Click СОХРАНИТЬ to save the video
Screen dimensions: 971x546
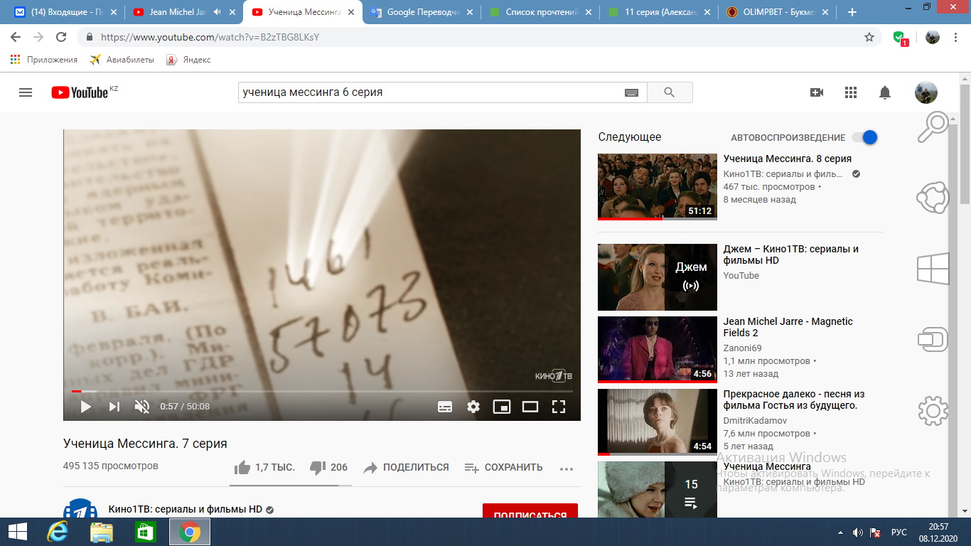(503, 467)
